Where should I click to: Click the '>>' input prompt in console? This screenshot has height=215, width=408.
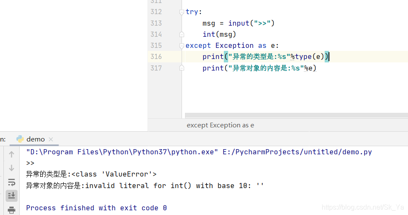pos(30,163)
